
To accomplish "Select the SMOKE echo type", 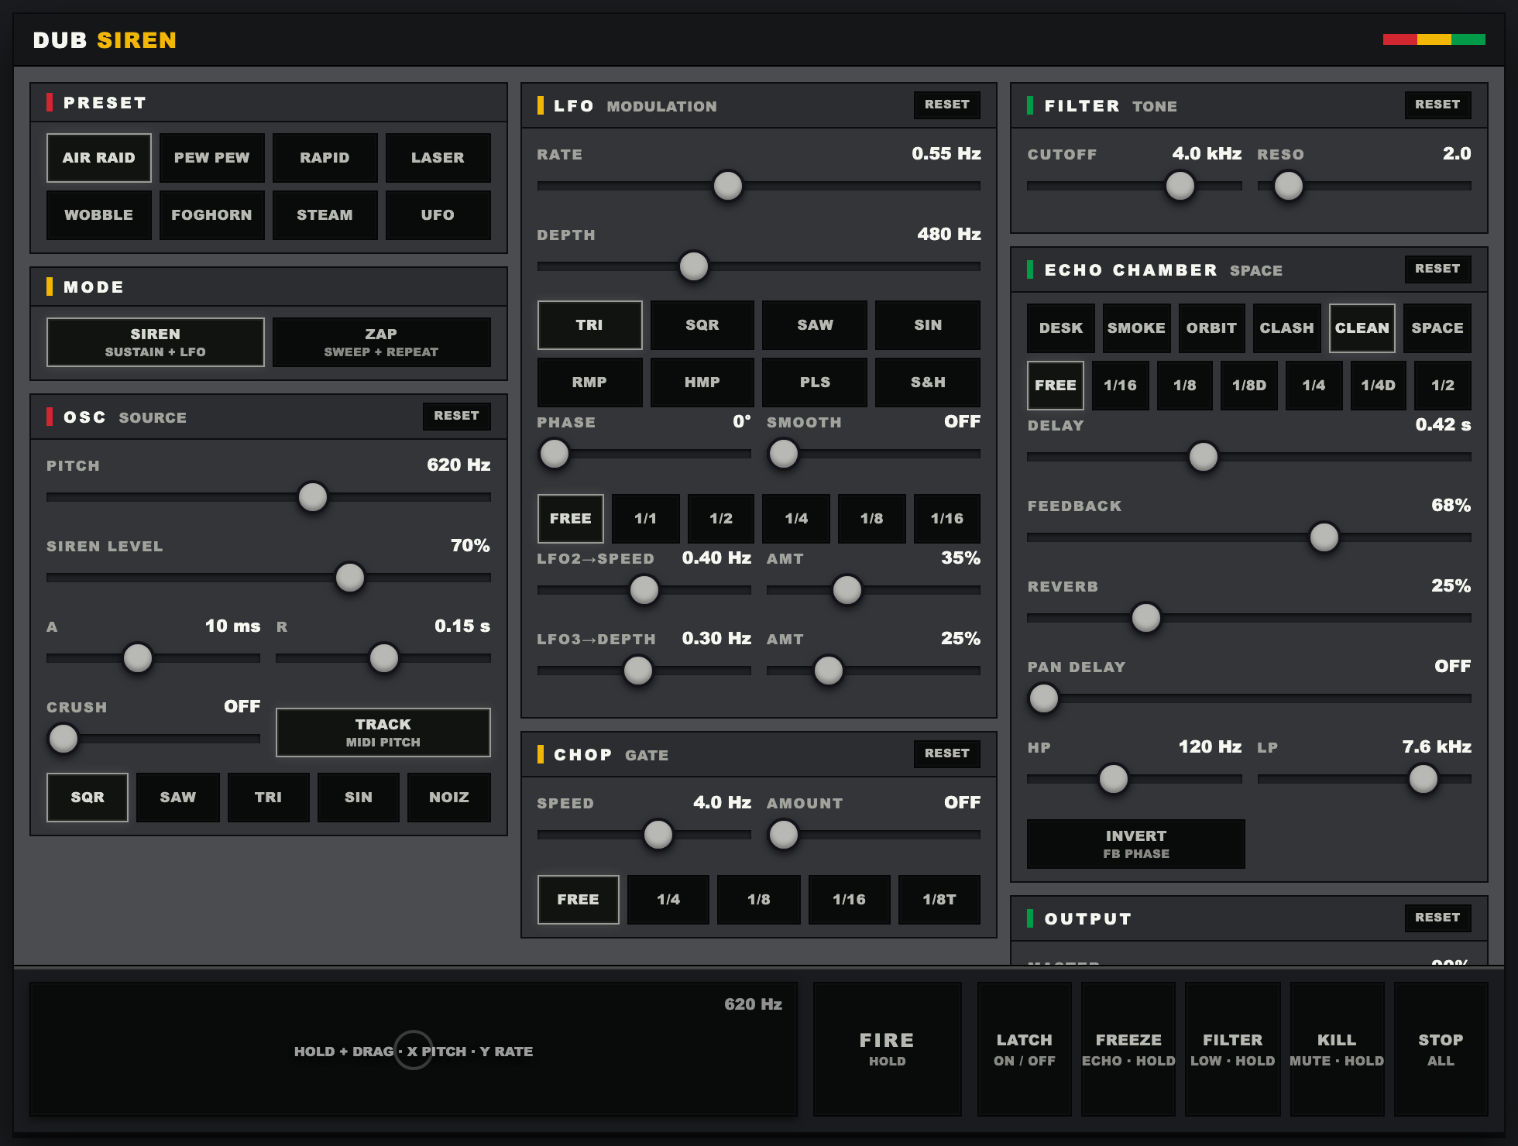I will pos(1136,328).
